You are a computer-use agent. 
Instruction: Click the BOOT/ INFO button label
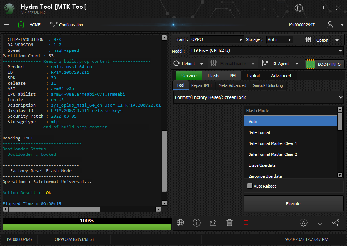tap(329, 64)
